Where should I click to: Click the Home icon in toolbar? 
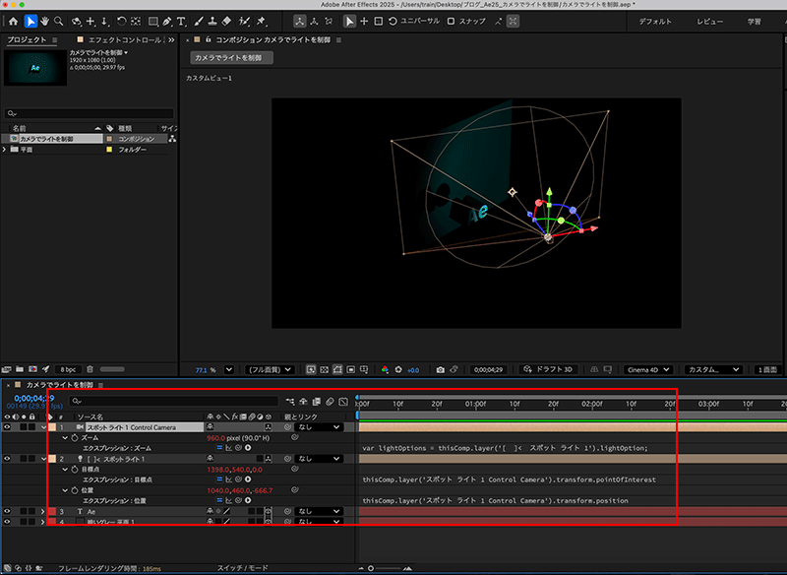[x=13, y=21]
